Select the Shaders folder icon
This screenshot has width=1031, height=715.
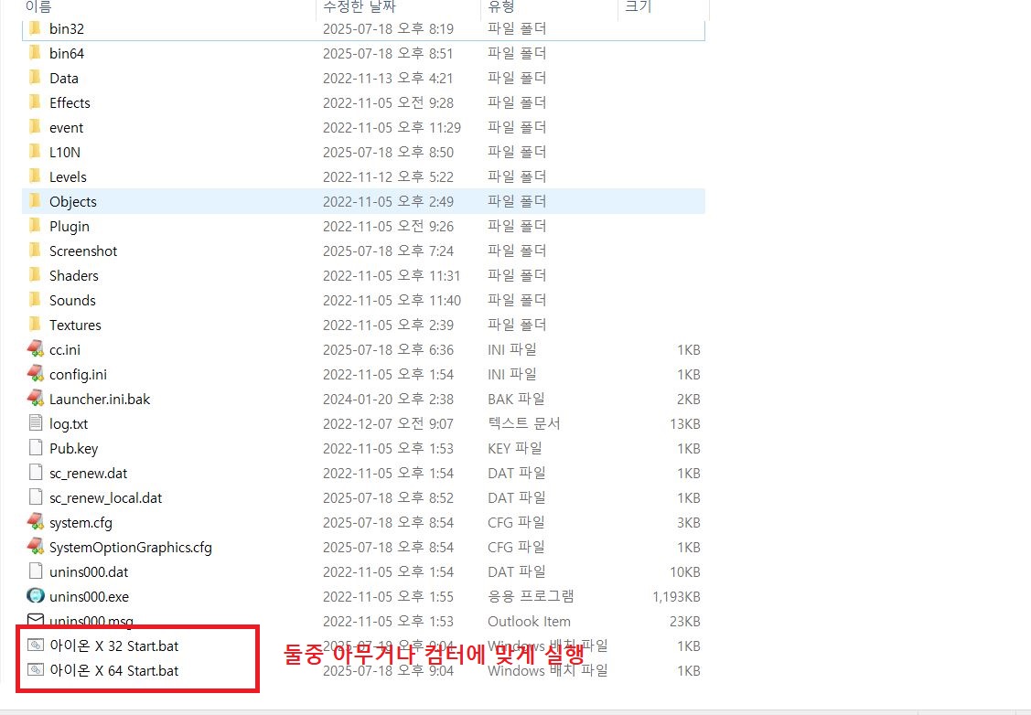pos(36,275)
